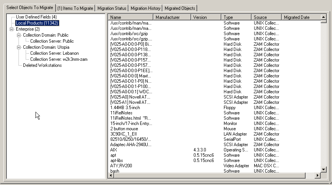
Task: Select the [V025-A0] Novell AT... row
Action: pos(214,97)
